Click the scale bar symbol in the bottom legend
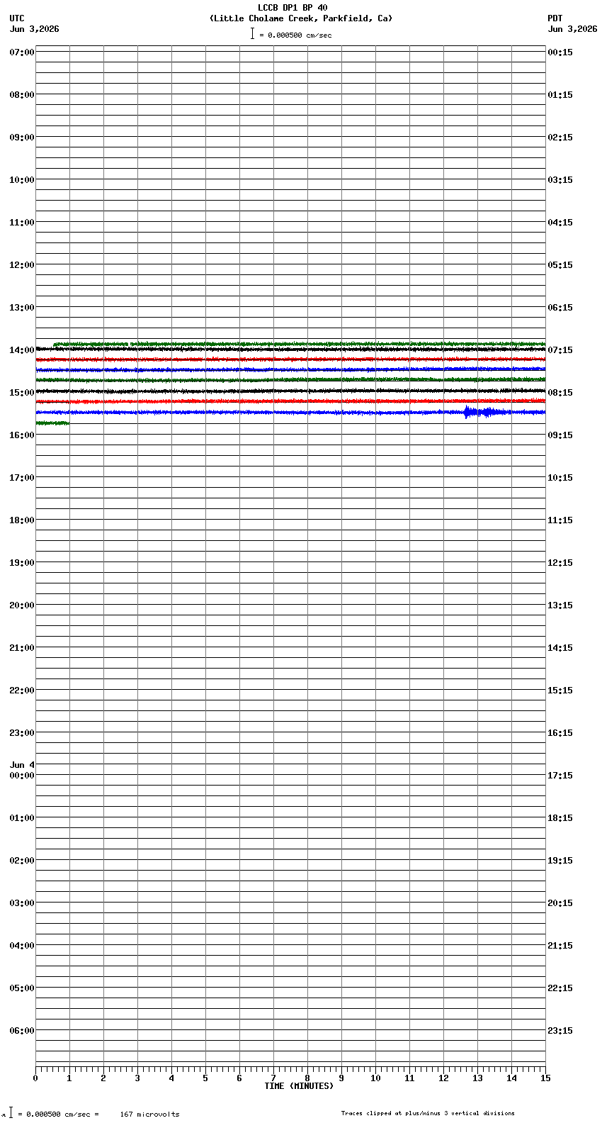This screenshot has height=1123, width=602. point(11,1112)
